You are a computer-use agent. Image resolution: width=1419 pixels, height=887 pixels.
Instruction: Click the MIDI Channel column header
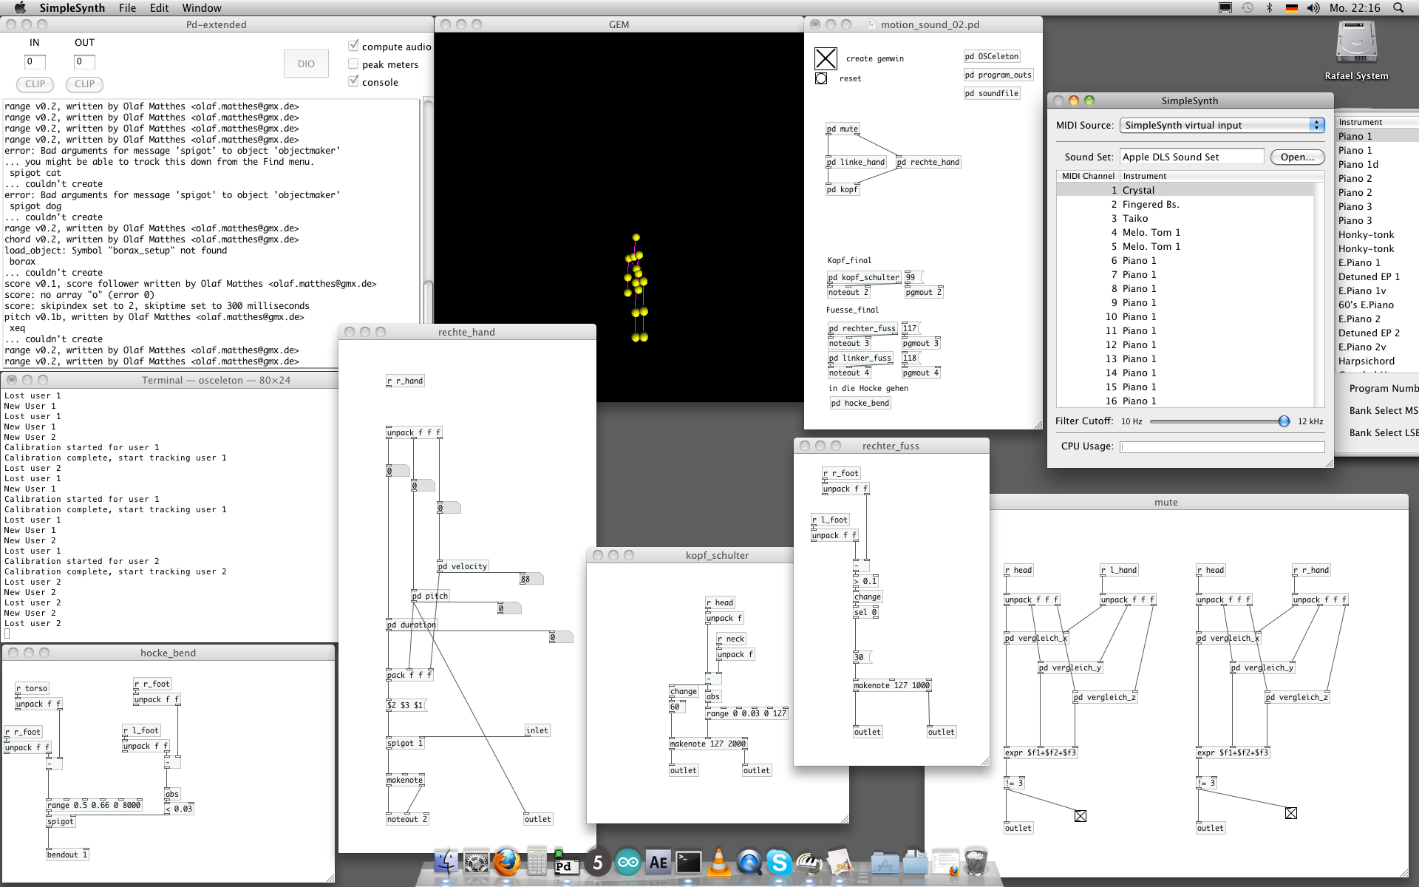pyautogui.click(x=1087, y=176)
